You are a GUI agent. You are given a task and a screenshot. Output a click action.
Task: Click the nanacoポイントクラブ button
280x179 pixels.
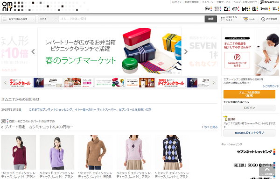click(x=249, y=133)
